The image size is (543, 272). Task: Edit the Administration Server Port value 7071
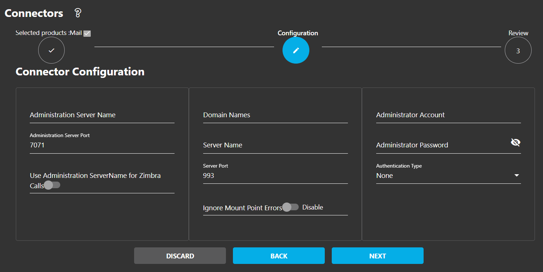(102, 145)
